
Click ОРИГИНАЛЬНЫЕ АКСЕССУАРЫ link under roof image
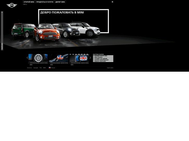(79, 64)
